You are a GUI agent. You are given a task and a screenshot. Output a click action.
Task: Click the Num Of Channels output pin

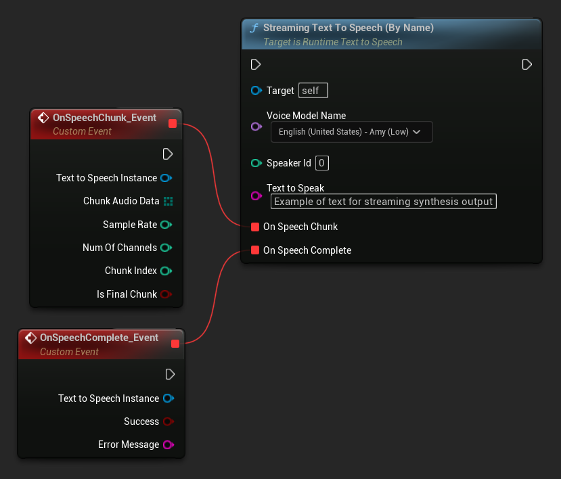click(x=166, y=248)
